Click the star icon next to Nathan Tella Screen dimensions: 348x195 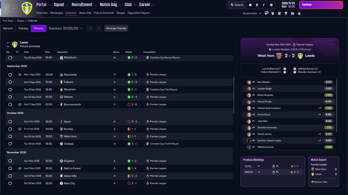coord(313,182)
